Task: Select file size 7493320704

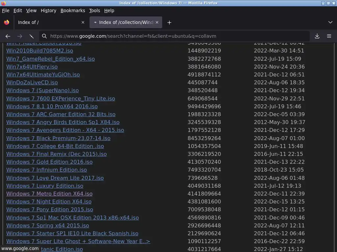Action: [x=204, y=170]
